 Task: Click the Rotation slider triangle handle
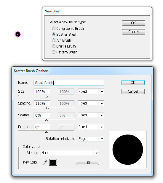tap(47, 132)
